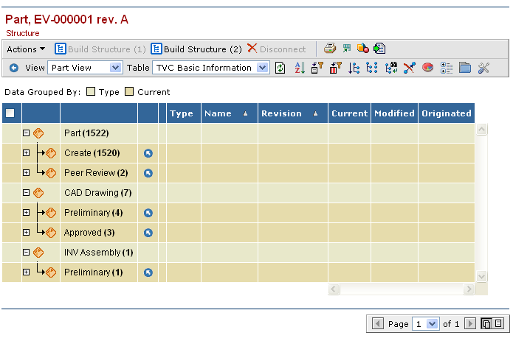513x338 pixels.
Task: Click the vertical scrollbar down arrow
Action: pyautogui.click(x=482, y=276)
